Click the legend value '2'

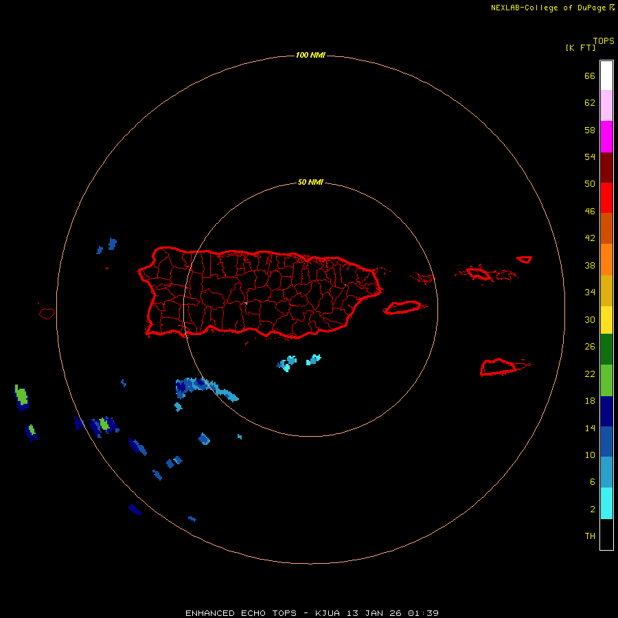(x=593, y=509)
